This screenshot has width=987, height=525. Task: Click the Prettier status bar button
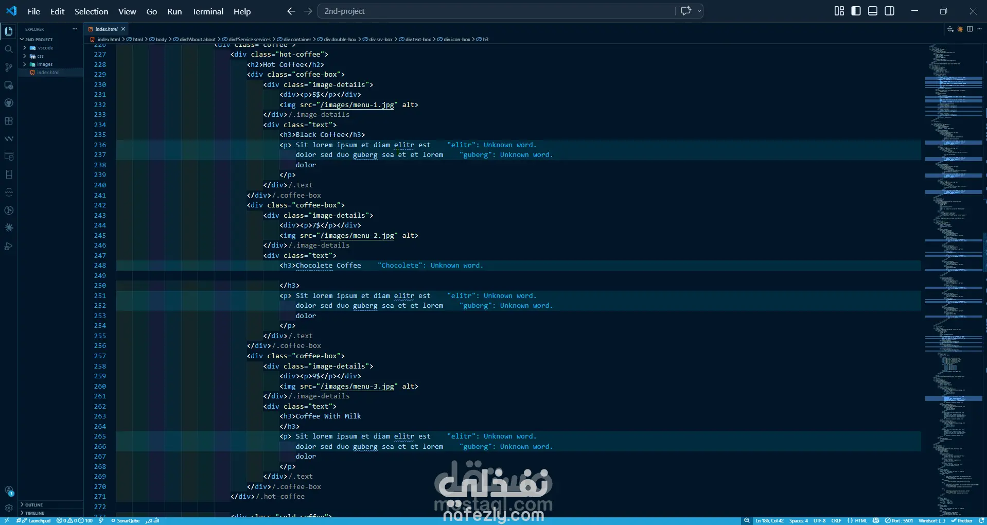pos(962,521)
